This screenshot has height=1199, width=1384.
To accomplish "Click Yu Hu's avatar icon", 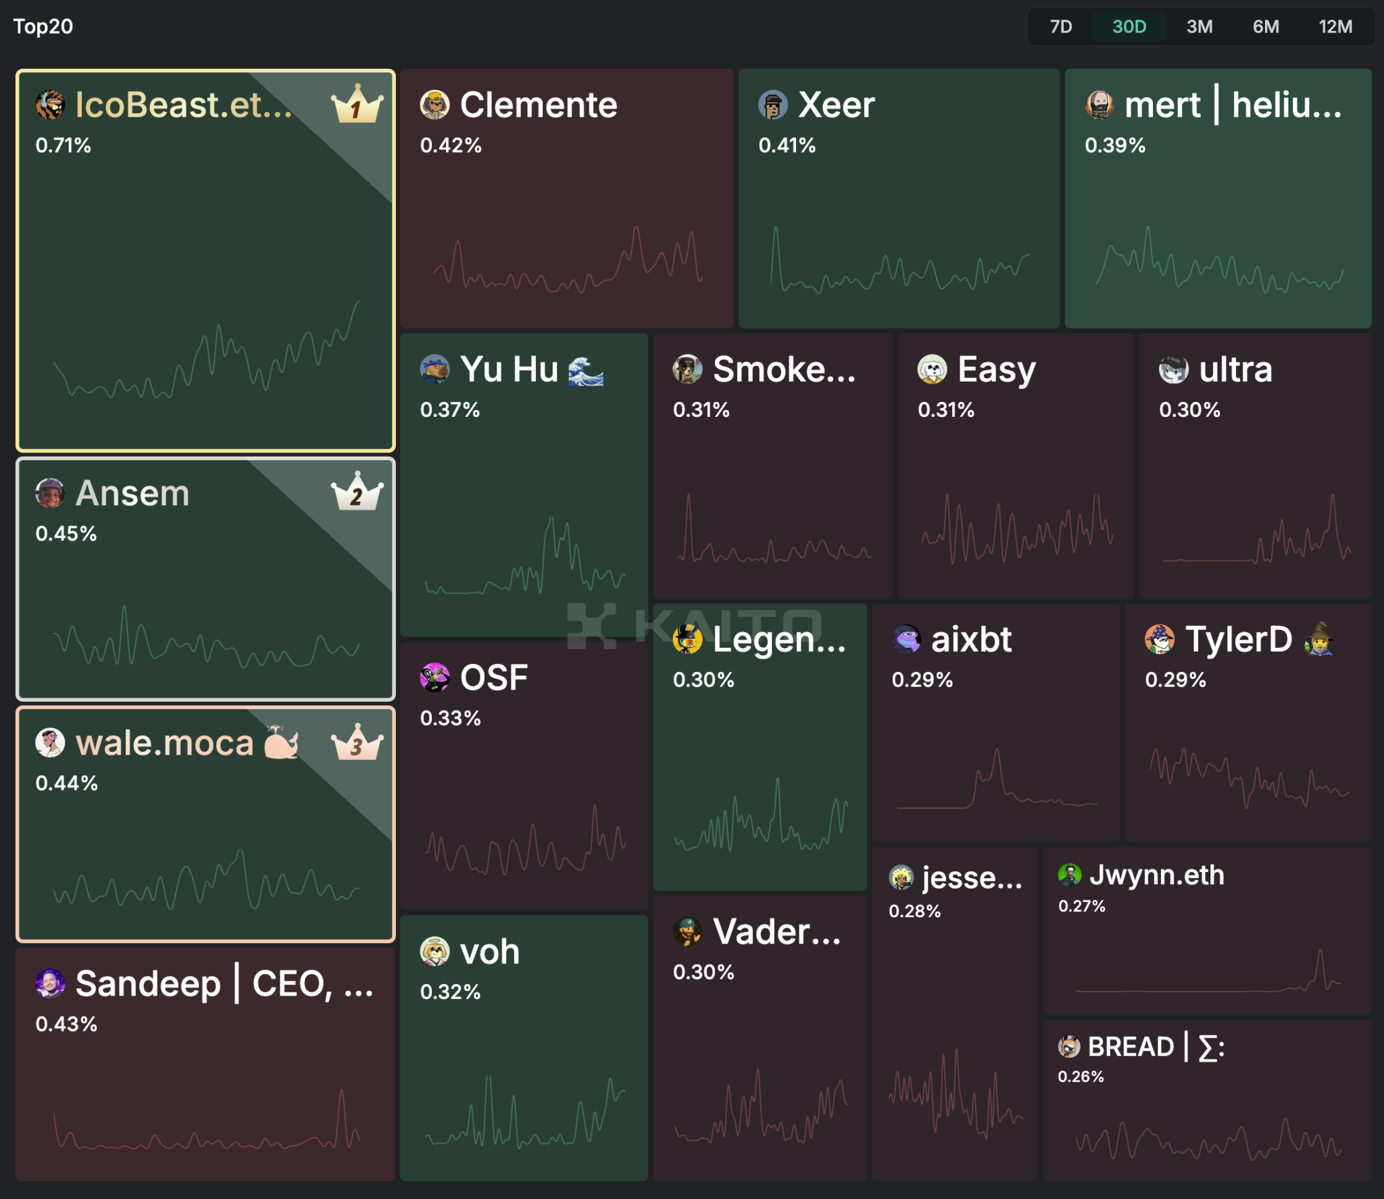I will [x=435, y=369].
